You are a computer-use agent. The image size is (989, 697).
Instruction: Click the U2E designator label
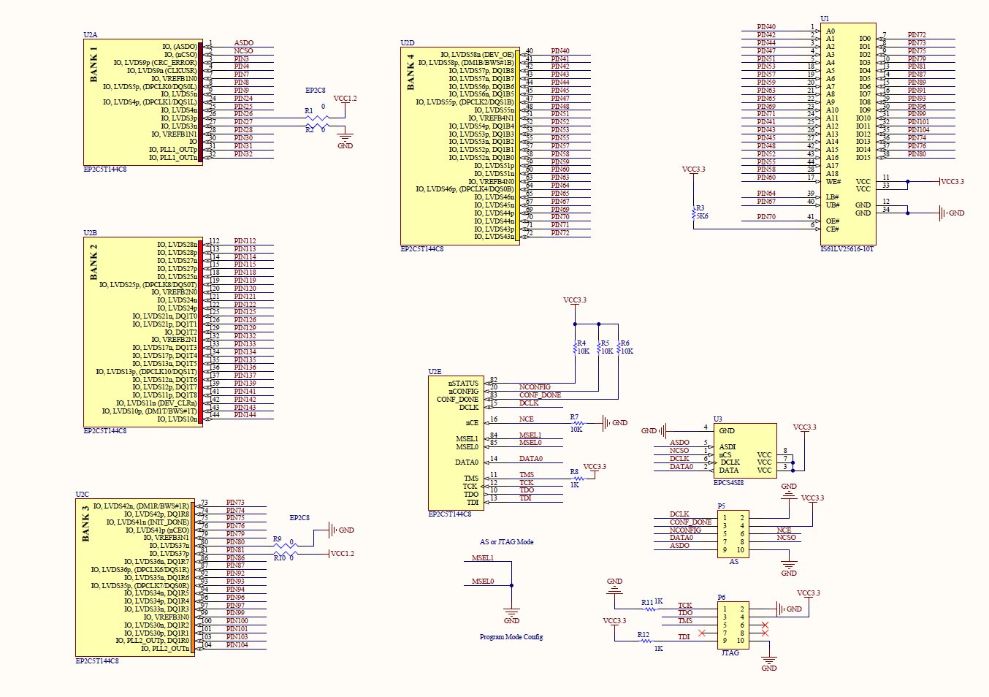pyautogui.click(x=435, y=372)
